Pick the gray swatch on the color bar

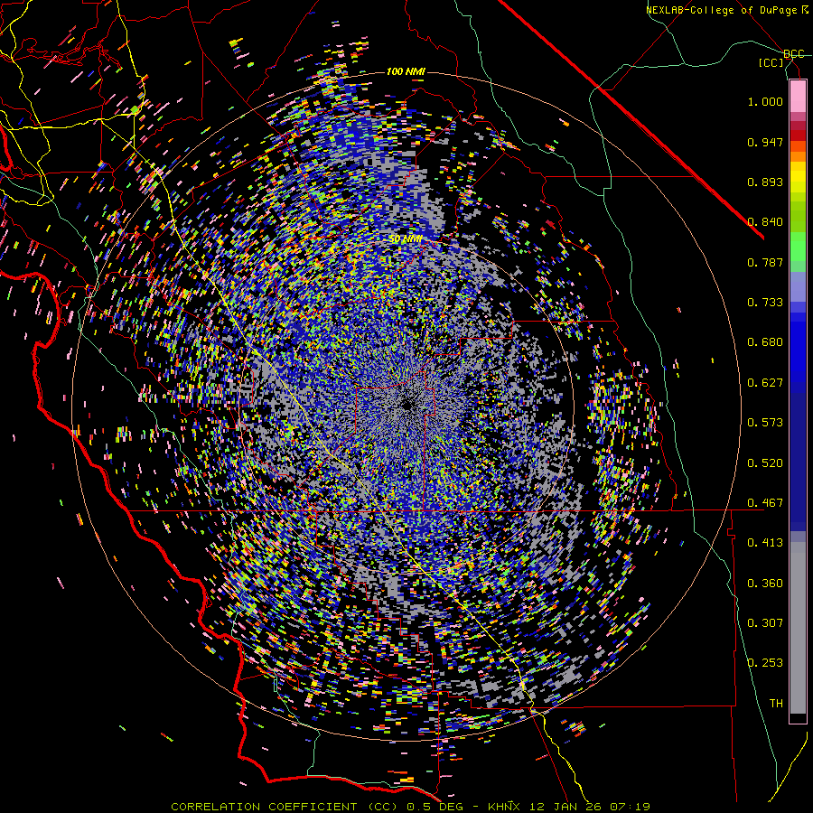[798, 628]
